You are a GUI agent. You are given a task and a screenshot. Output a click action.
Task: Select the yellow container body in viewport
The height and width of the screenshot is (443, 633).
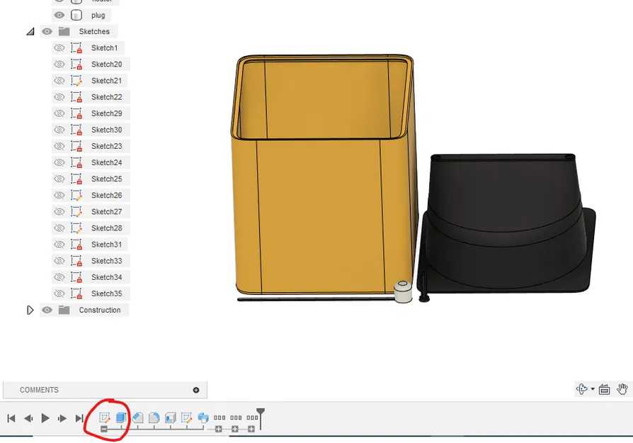click(x=323, y=214)
